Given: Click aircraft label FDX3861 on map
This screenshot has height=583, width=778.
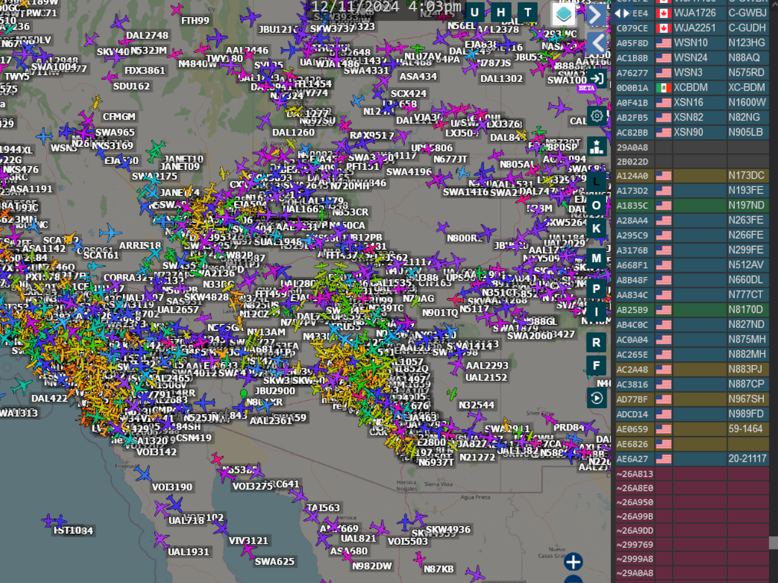Looking at the screenshot, I should pyautogui.click(x=145, y=70).
